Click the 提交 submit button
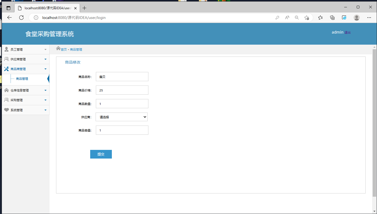Image resolution: width=377 pixels, height=214 pixels. tap(101, 154)
